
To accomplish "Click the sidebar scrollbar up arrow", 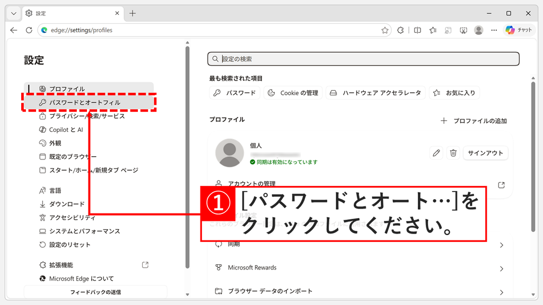I will coord(187,43).
